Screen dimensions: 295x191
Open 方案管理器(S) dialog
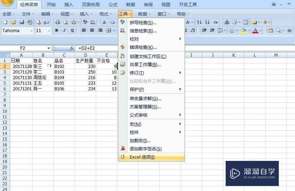coord(145,107)
